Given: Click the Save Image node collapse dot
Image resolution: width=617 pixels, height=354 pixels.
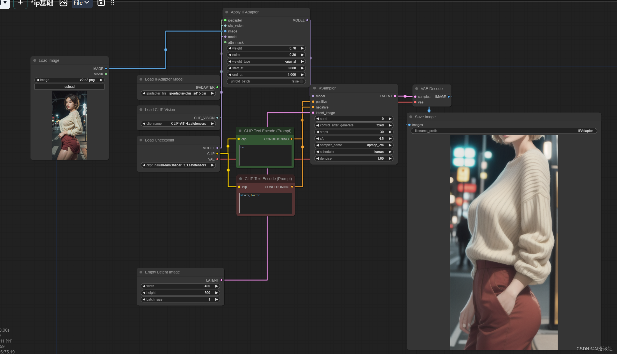Looking at the screenshot, I should 411,117.
